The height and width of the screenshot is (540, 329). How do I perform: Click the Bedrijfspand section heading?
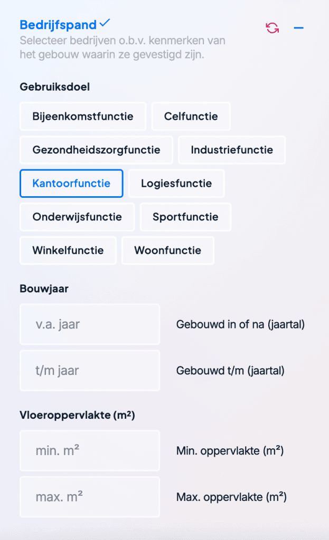tap(58, 25)
